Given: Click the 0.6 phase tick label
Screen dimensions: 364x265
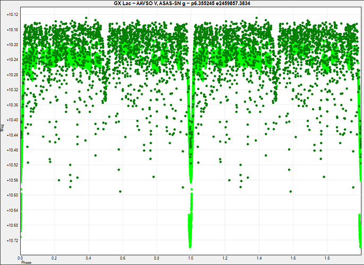Looking at the screenshot, I should (x=123, y=257).
